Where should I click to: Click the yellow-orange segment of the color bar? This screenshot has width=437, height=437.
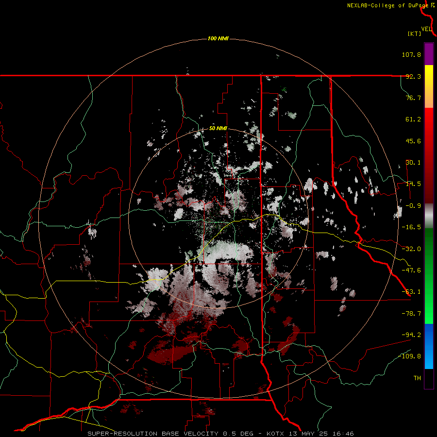pos(429,86)
